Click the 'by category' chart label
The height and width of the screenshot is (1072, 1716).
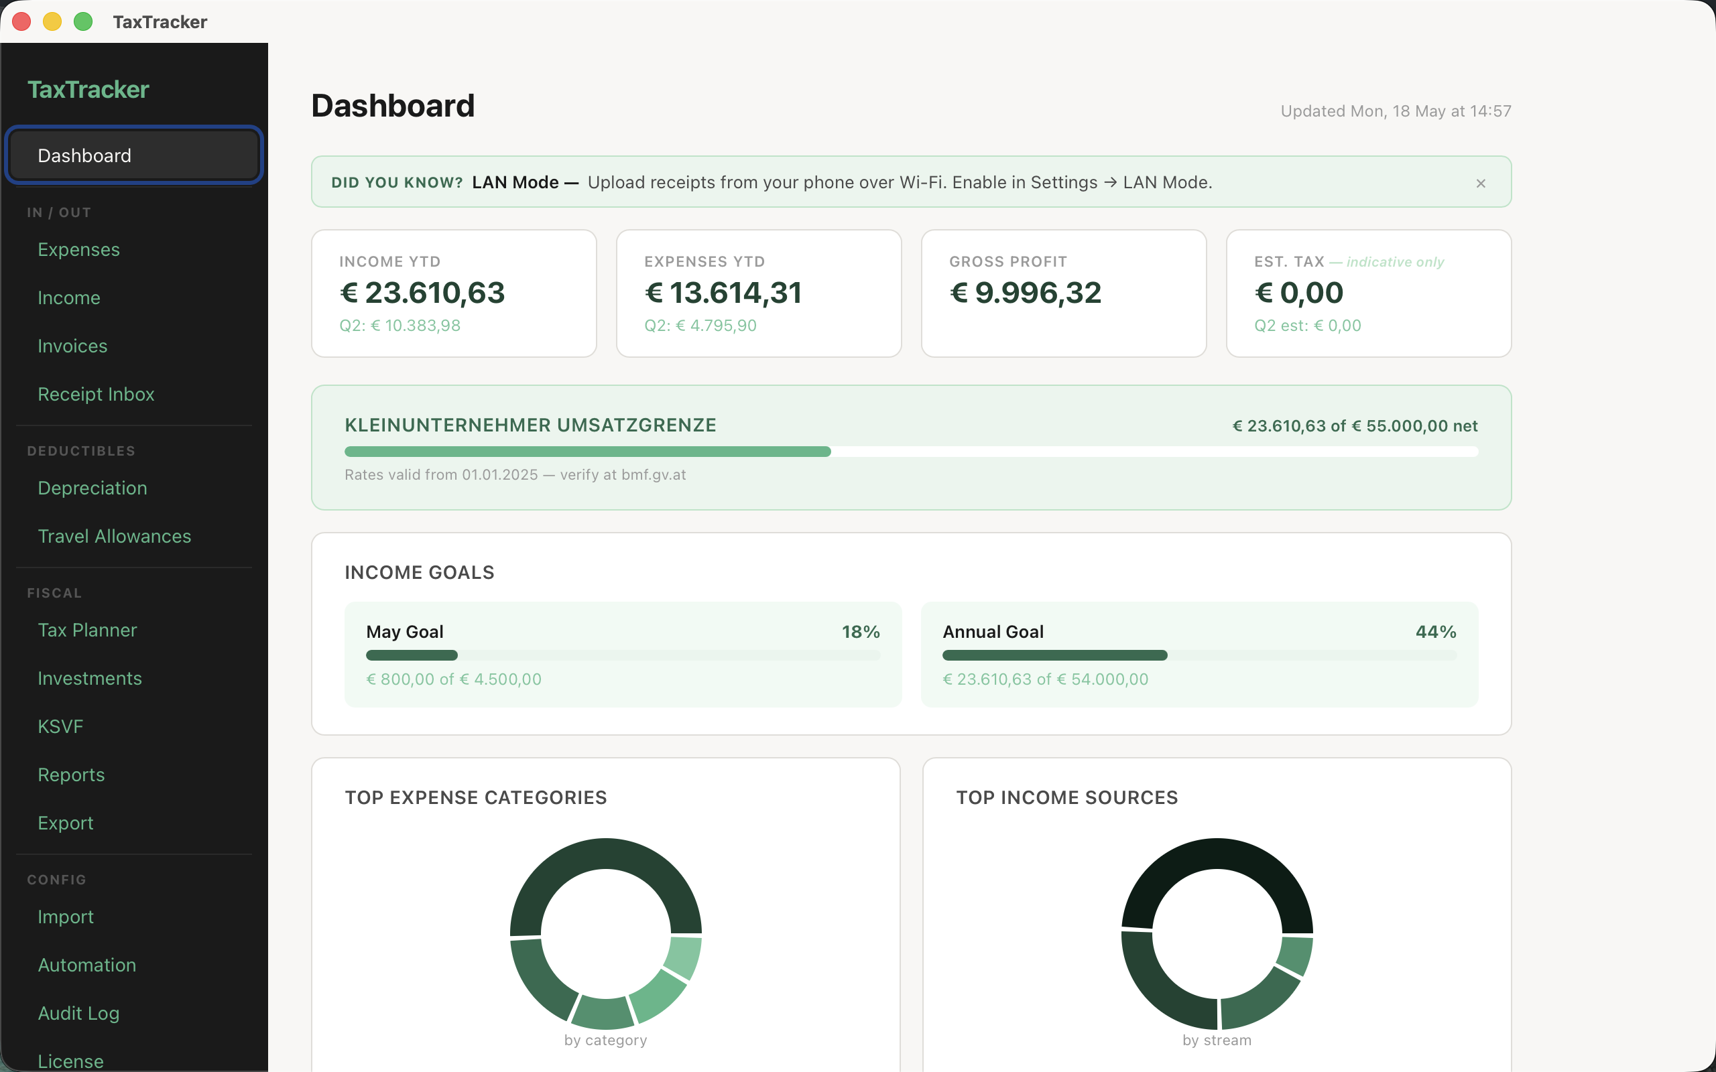coord(605,1040)
